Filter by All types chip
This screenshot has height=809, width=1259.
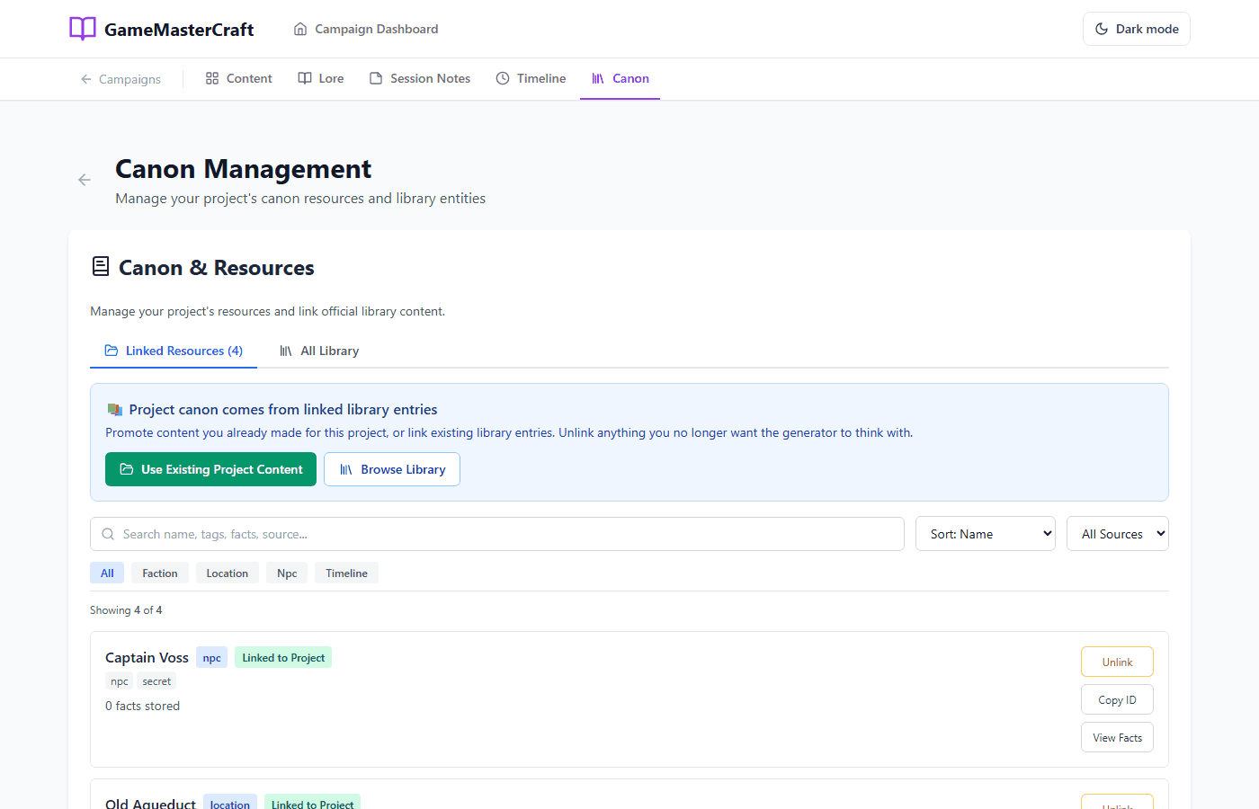[107, 573]
